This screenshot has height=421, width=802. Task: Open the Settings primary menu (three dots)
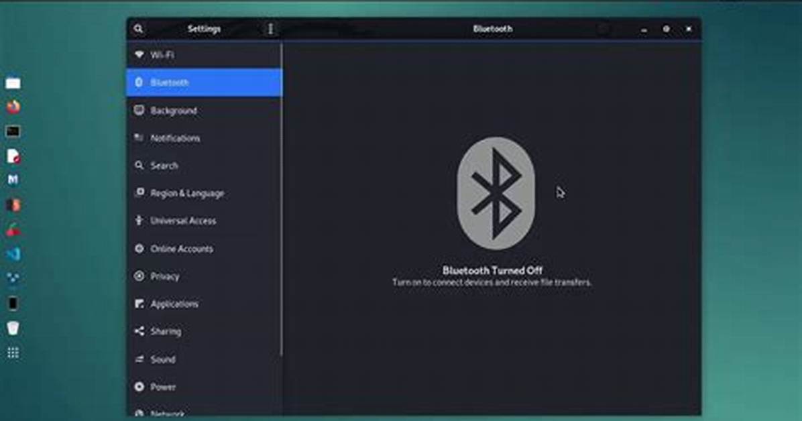pos(270,29)
